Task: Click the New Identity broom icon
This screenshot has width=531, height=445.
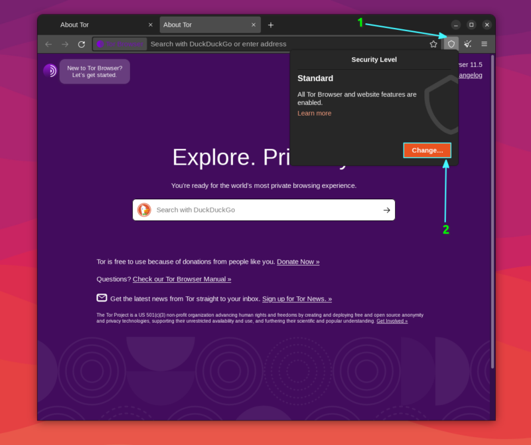Action: click(x=467, y=43)
